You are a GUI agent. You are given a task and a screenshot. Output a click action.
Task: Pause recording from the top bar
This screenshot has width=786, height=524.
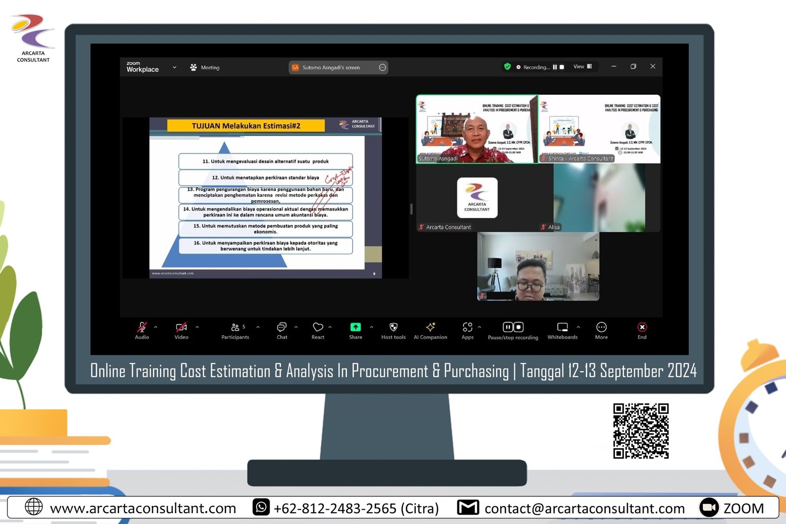pos(555,67)
